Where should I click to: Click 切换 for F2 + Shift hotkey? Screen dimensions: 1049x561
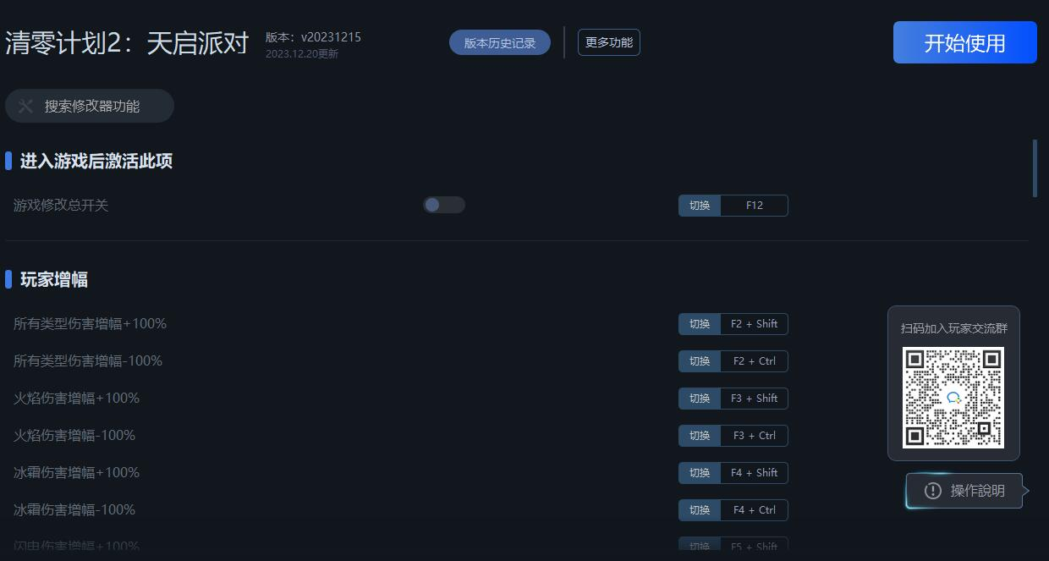click(700, 324)
